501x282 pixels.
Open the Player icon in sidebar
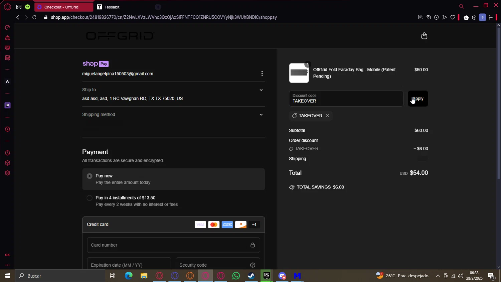click(7, 129)
